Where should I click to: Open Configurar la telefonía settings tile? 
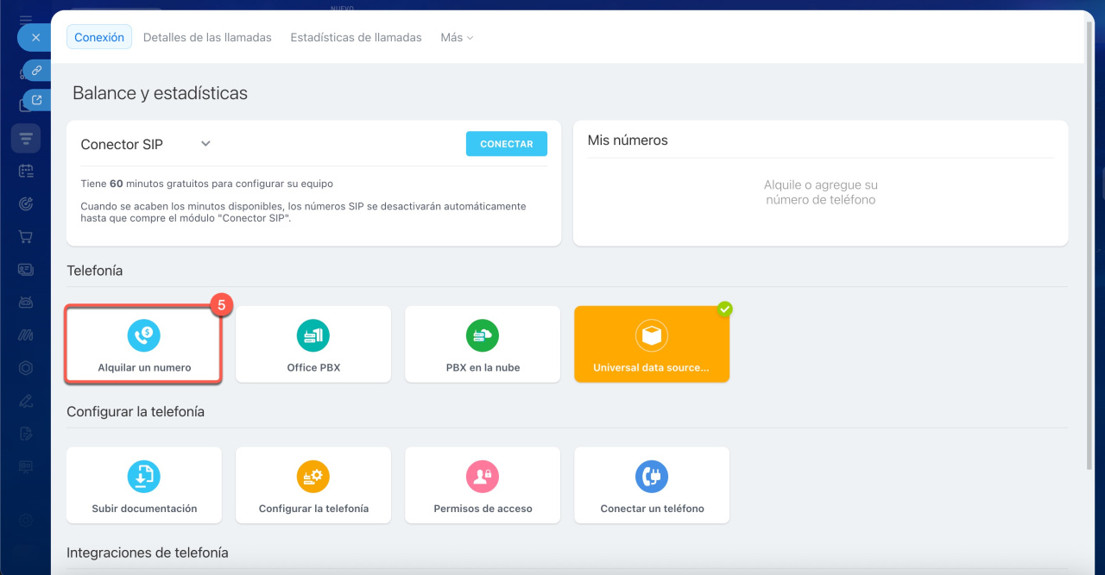313,485
